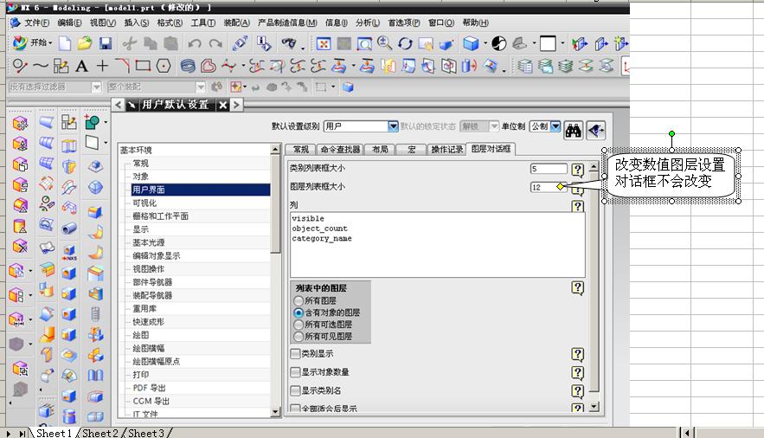Switch to the 常规 tab

[300, 149]
